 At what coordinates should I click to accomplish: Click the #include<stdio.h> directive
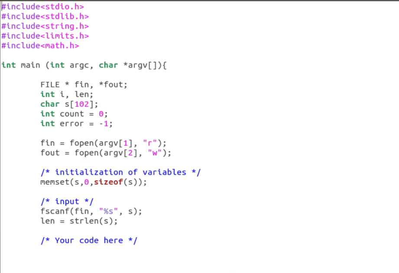[x=42, y=6]
